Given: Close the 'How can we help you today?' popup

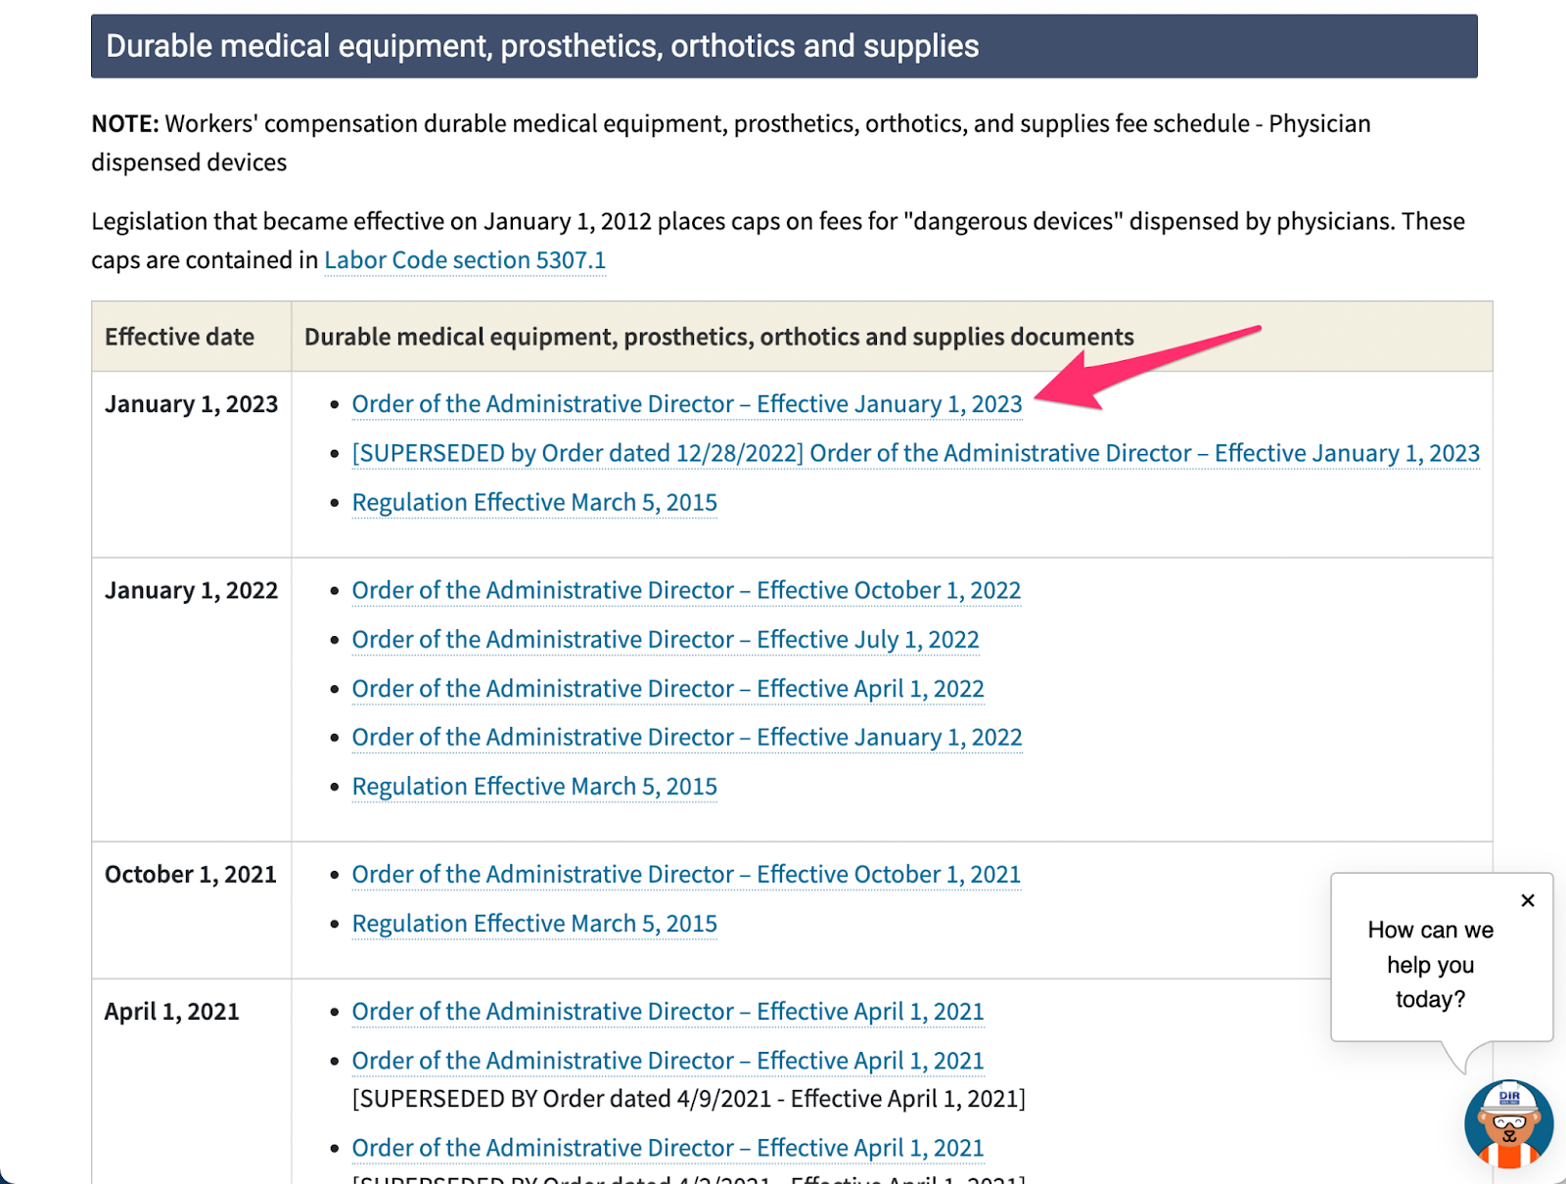Looking at the screenshot, I should pyautogui.click(x=1528, y=900).
